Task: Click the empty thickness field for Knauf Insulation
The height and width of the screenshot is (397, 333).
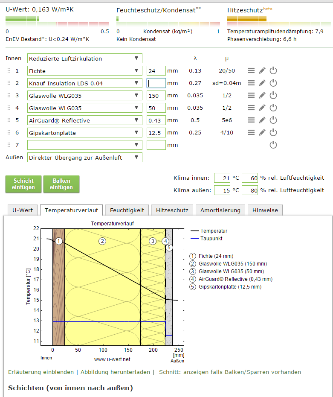Action: pos(156,83)
